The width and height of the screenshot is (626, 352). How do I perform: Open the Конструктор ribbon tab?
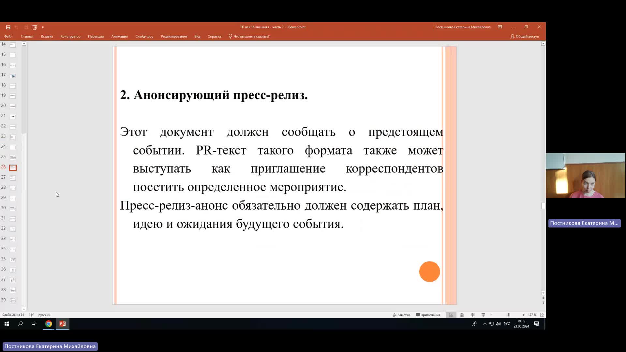pos(70,37)
